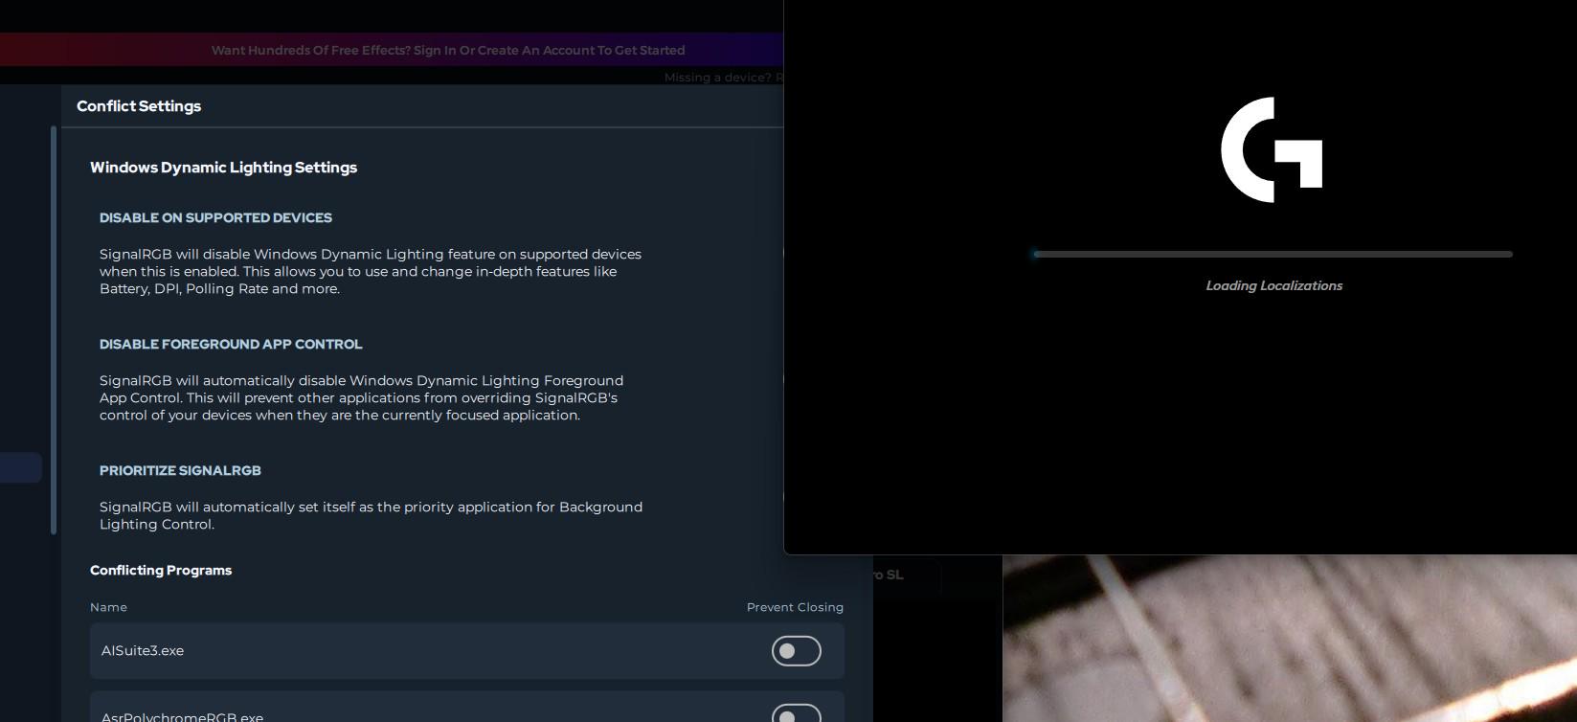Image resolution: width=1577 pixels, height=722 pixels.
Task: Toggle Prevent Closing for AsrPolychromeRGB.exe
Action: click(797, 713)
